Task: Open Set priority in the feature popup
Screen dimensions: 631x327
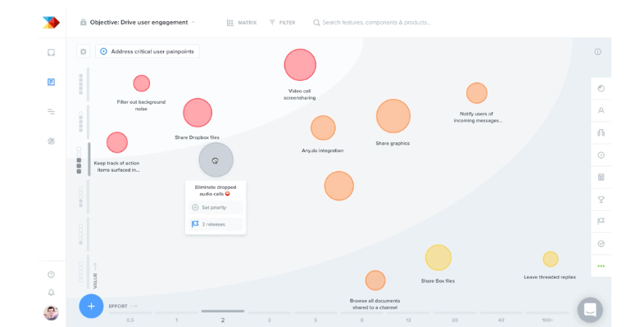Action: [x=215, y=208]
